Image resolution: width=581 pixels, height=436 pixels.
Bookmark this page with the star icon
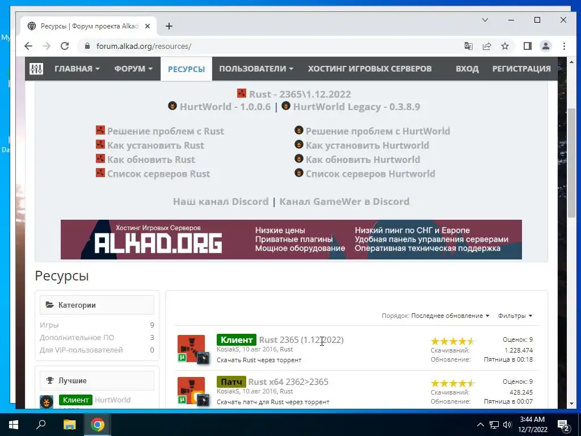504,46
